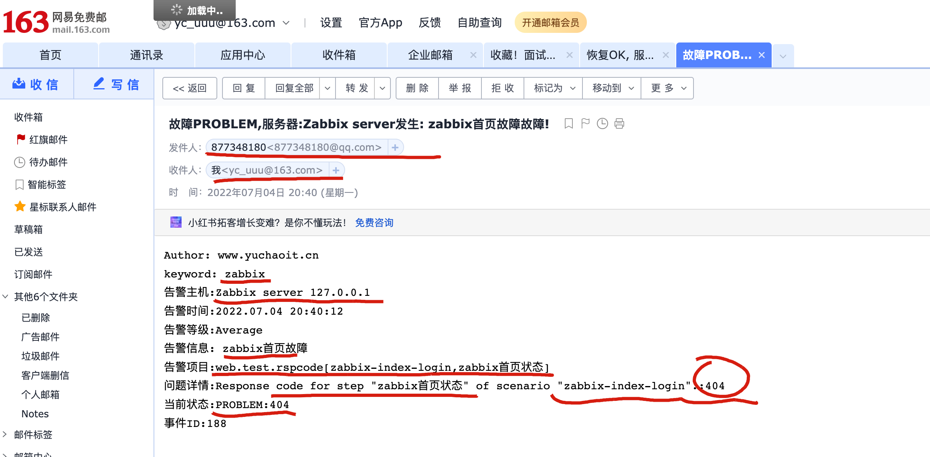Switch to the 通讯录 tab
This screenshot has height=457, width=930.
147,55
